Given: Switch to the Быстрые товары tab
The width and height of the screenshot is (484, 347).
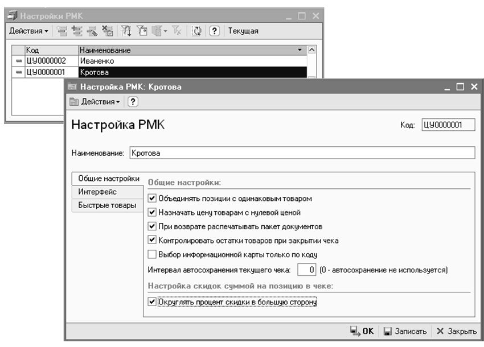Looking at the screenshot, I should click(108, 205).
